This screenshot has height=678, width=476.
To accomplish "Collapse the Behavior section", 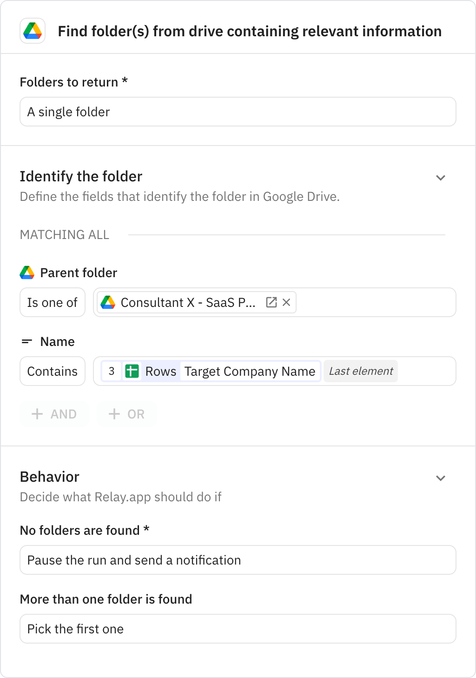I will [x=441, y=478].
